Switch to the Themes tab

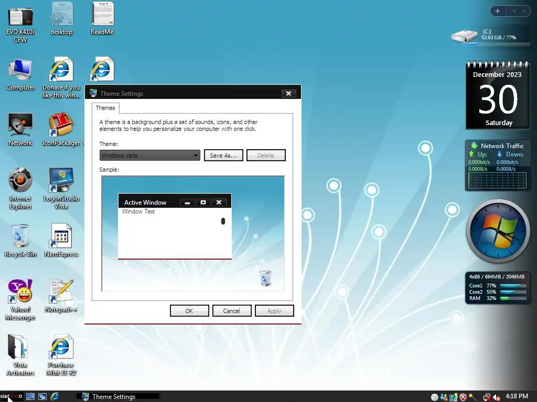[x=105, y=108]
